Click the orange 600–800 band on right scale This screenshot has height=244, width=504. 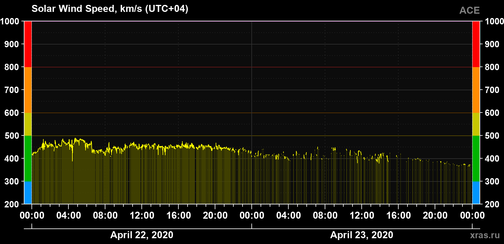point(476,90)
